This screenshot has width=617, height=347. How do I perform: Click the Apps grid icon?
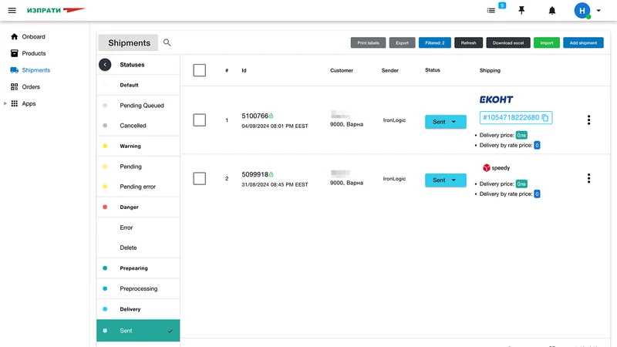point(15,103)
